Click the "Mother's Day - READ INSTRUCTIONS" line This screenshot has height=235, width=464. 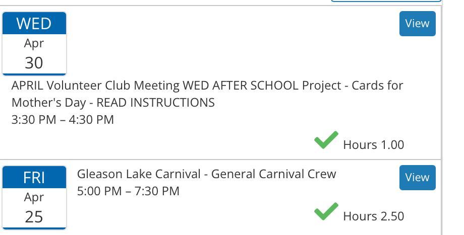[x=113, y=103]
